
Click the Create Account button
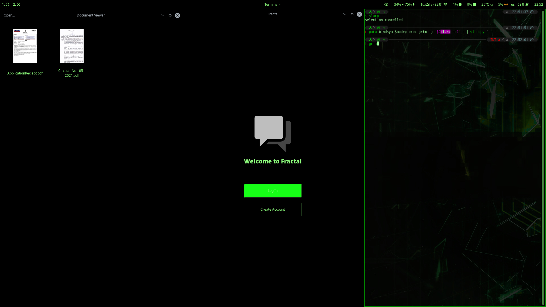pos(272,209)
